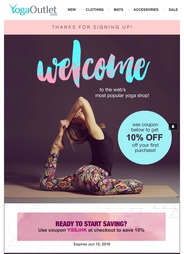Screen dimensions: 184x254
Task: Click the coupon code YSSJHK
Action: (77, 230)
